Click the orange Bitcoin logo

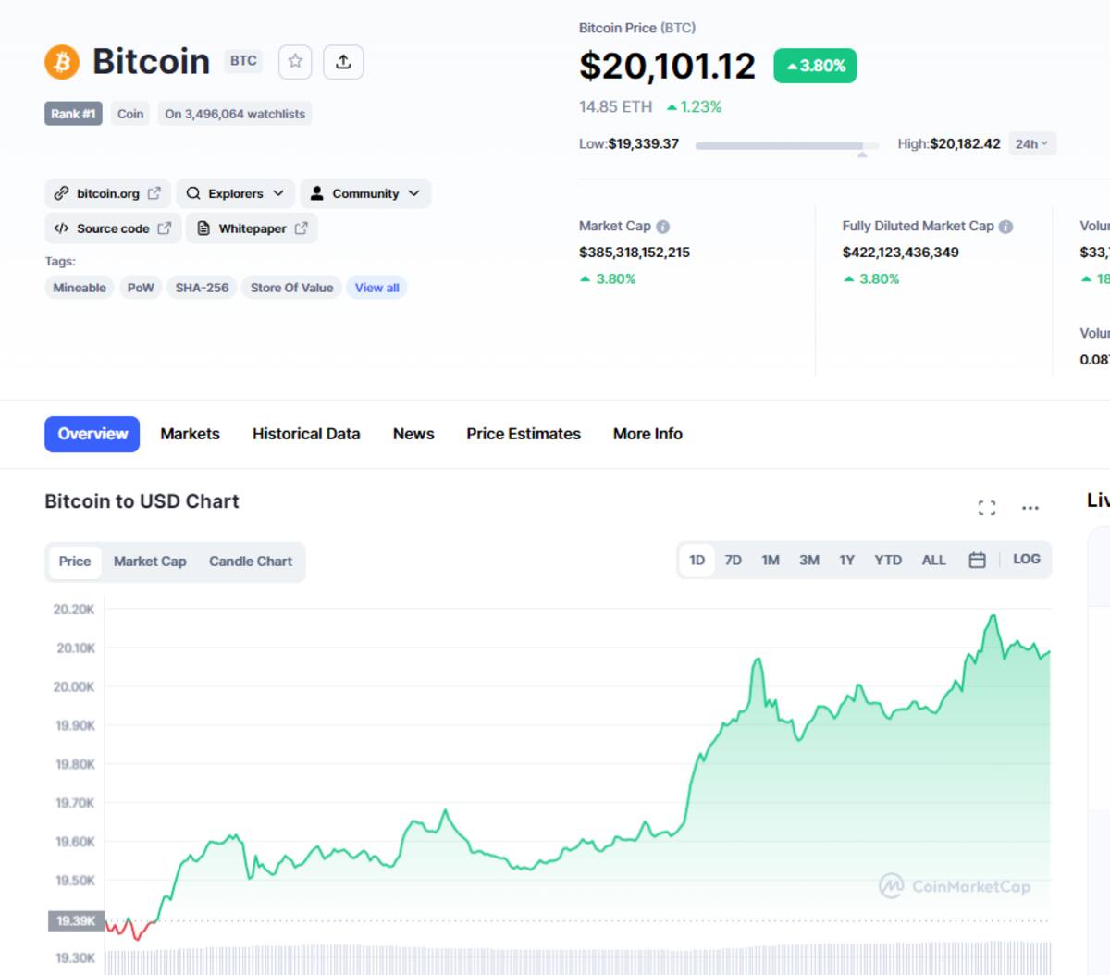point(62,62)
